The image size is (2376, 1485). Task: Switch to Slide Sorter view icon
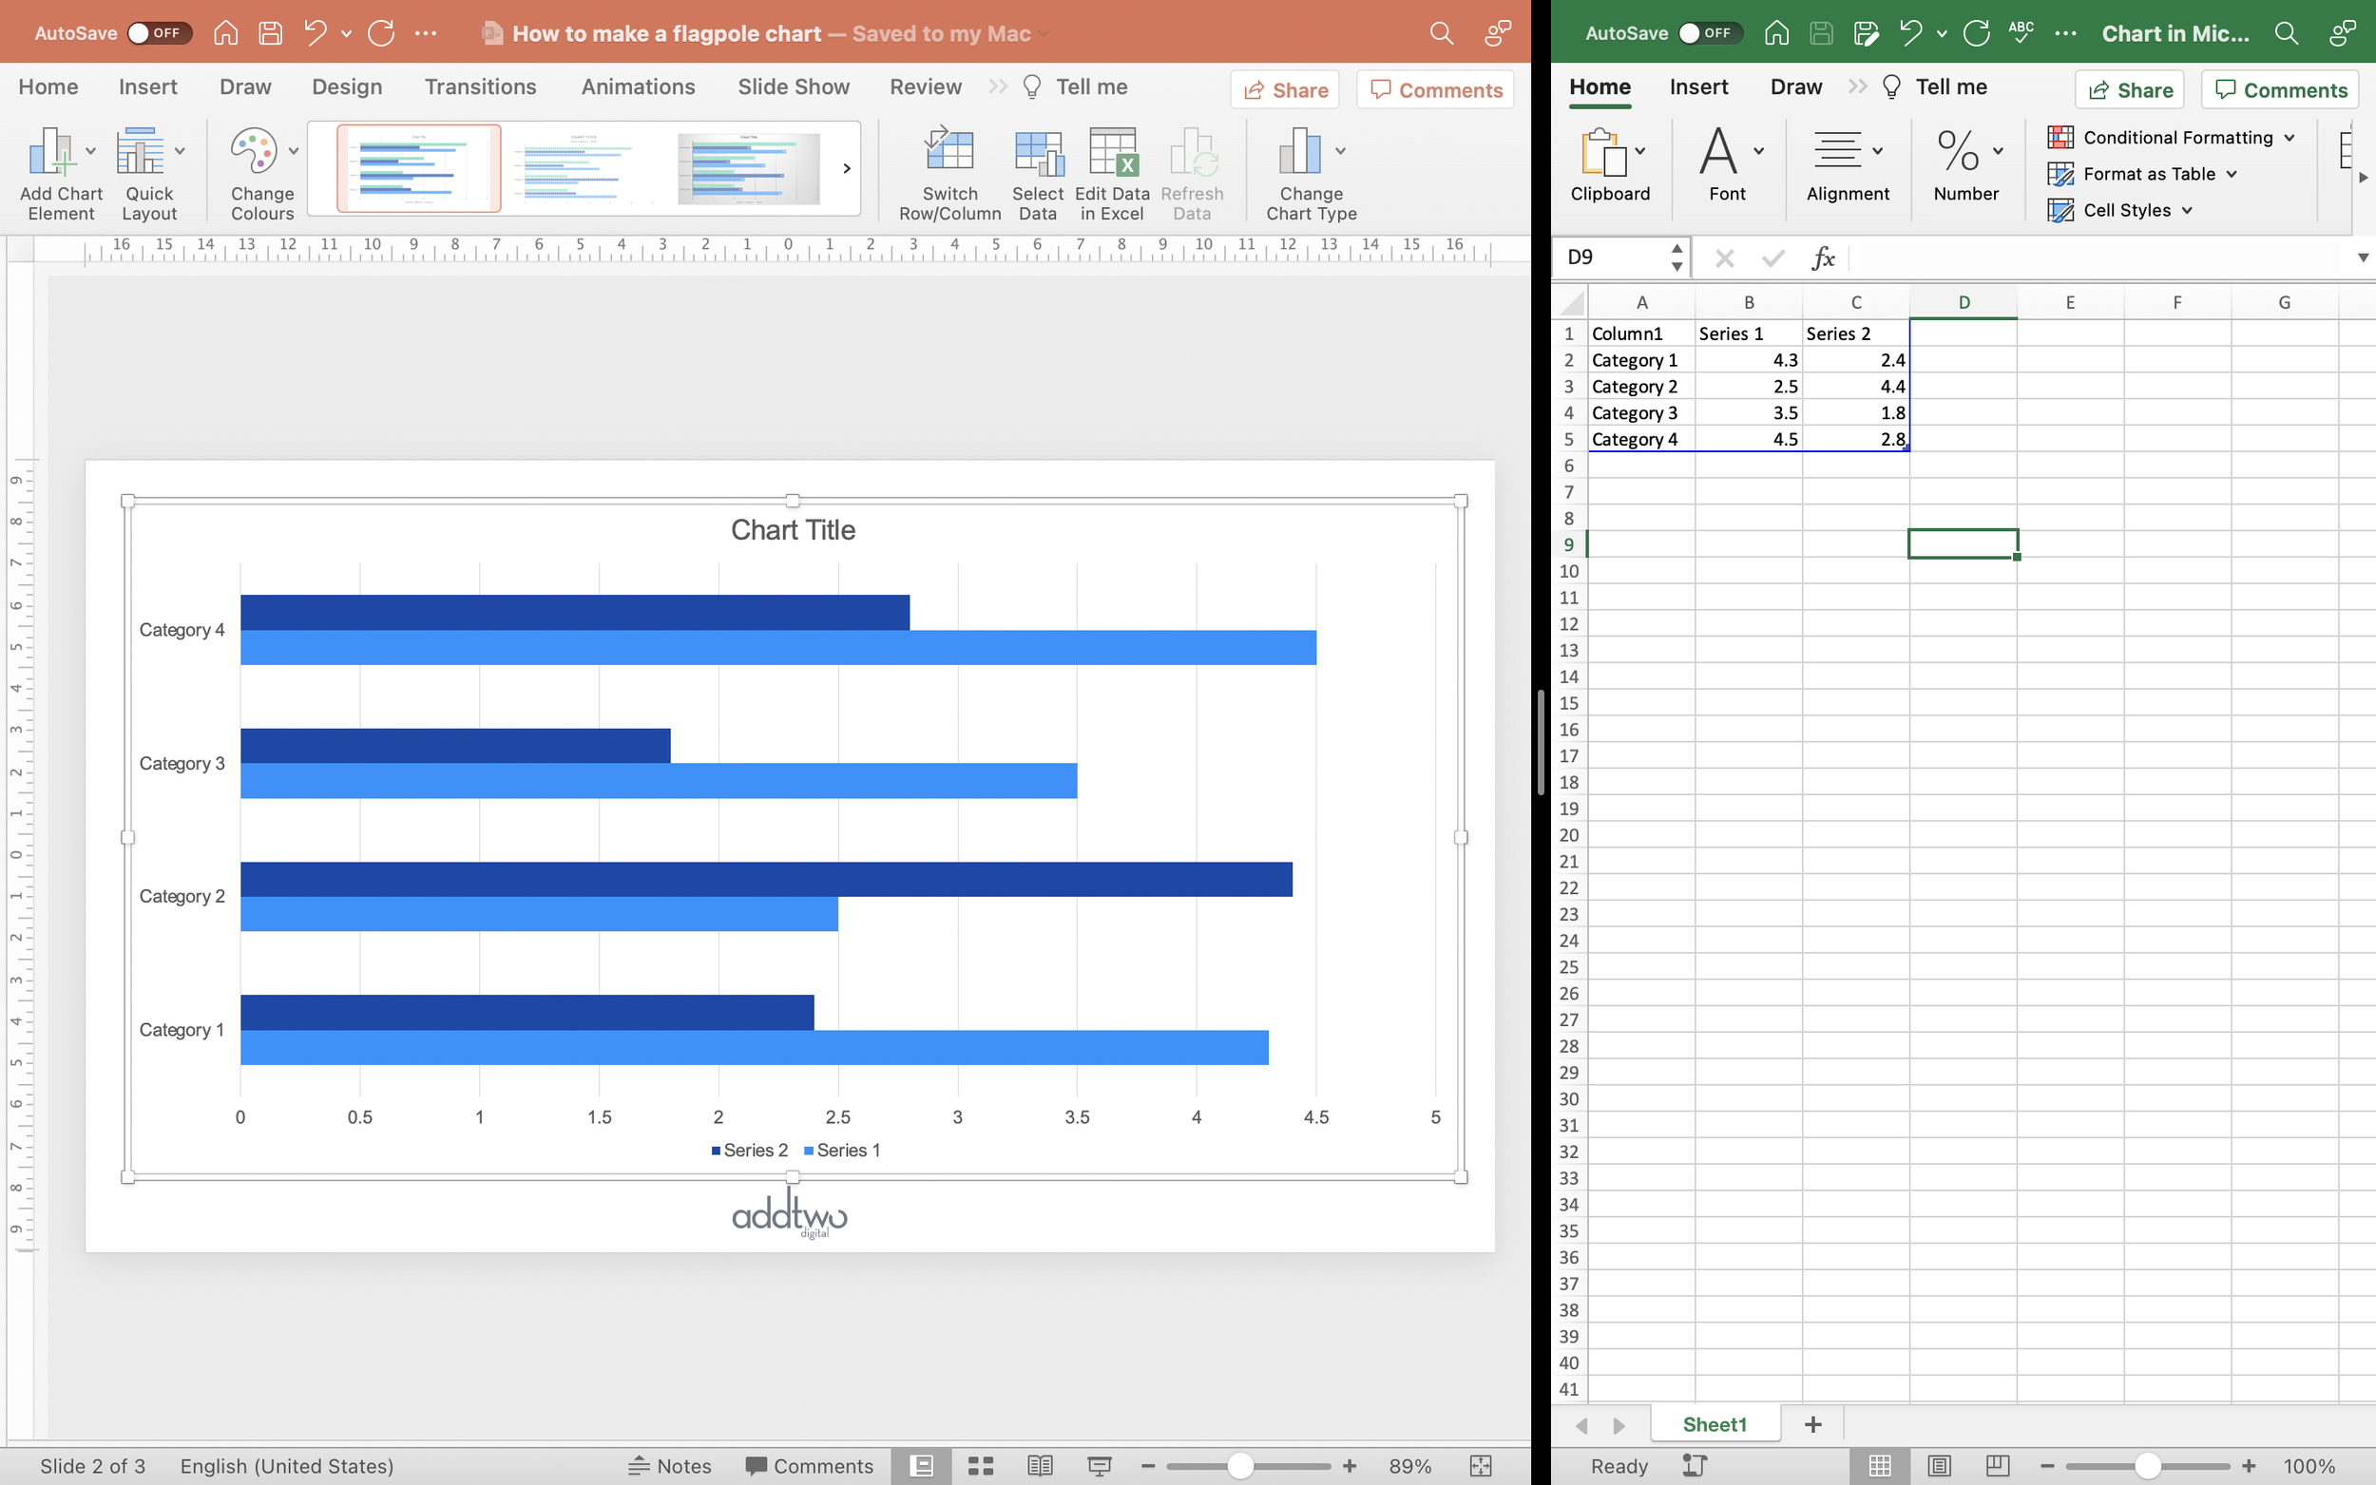click(x=980, y=1465)
